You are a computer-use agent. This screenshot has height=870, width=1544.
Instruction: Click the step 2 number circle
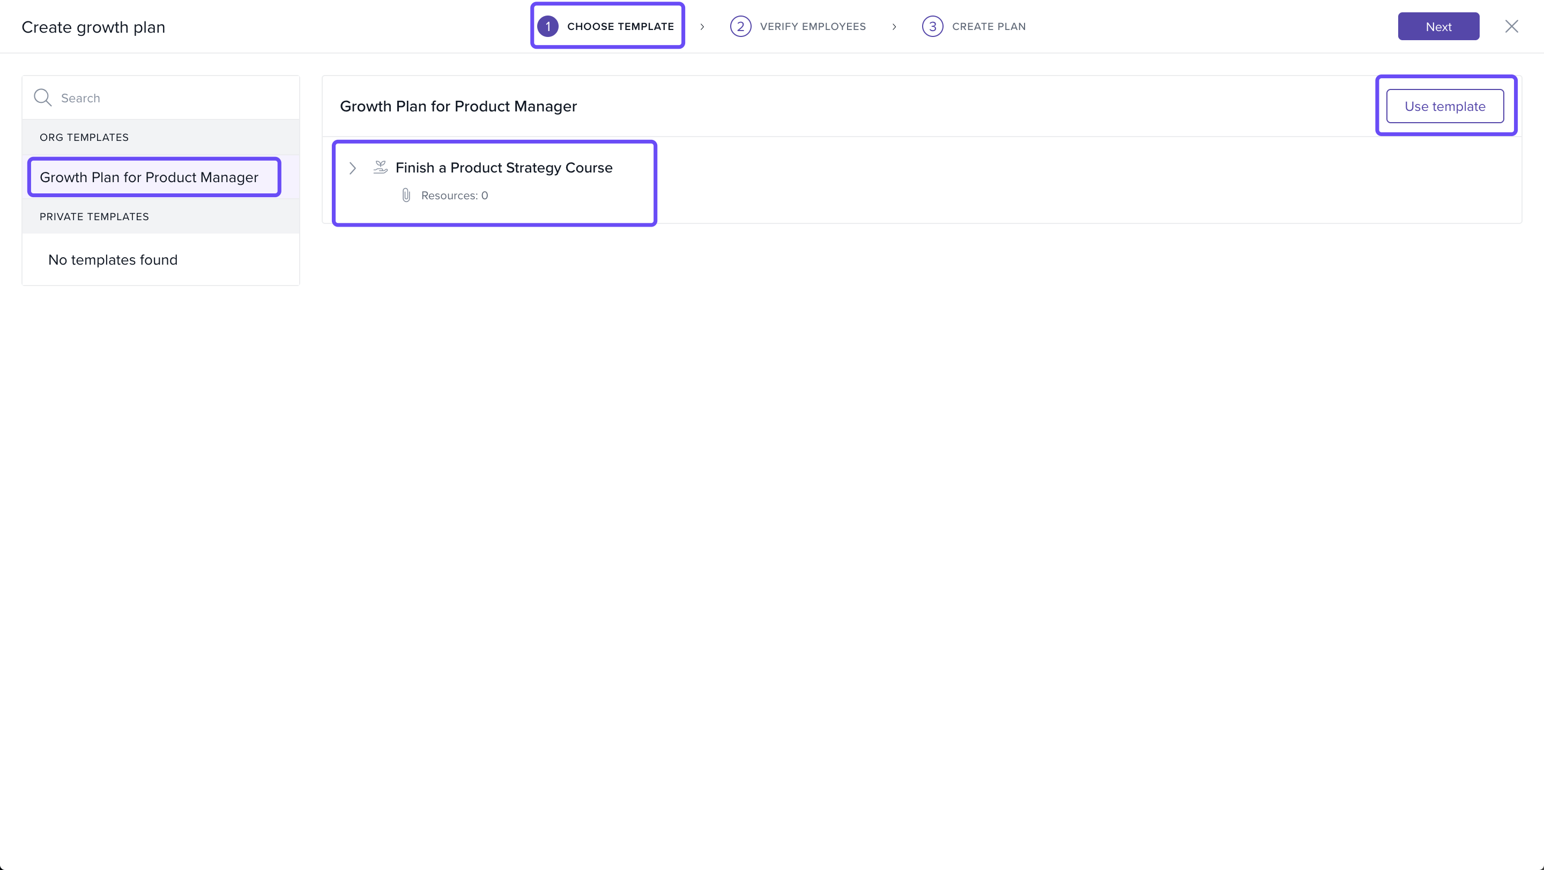coord(740,26)
